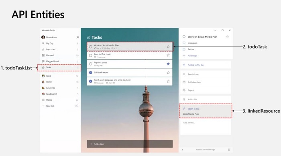Click the new group icon beside New list

[x=77, y=106]
